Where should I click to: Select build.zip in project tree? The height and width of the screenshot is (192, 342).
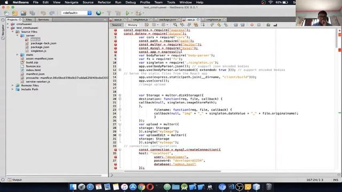point(32,62)
